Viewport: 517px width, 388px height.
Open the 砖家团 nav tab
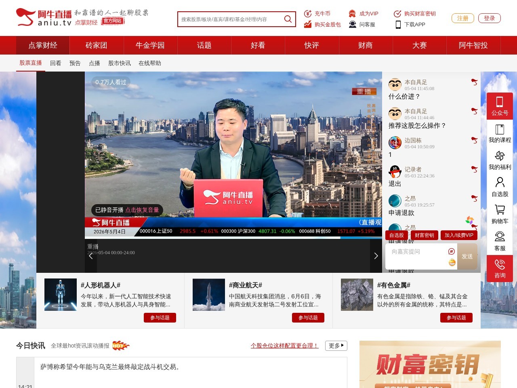tap(97, 45)
